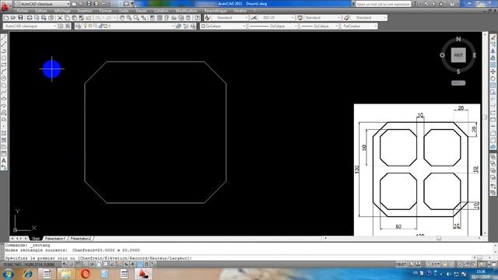Toggle OBJET model space button

pyautogui.click(x=402, y=264)
